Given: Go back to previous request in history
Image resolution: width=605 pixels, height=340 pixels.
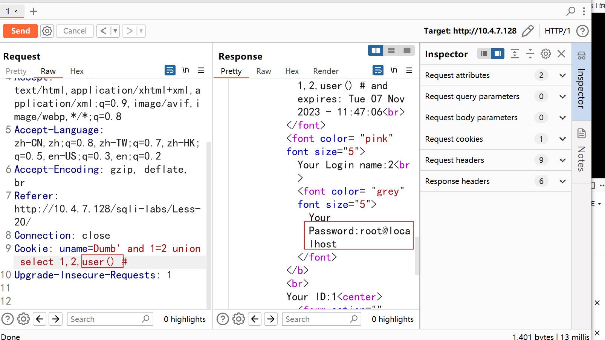Looking at the screenshot, I should click(104, 31).
